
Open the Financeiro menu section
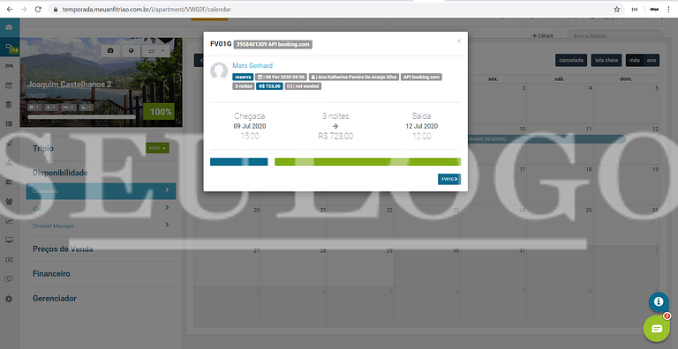tap(51, 274)
